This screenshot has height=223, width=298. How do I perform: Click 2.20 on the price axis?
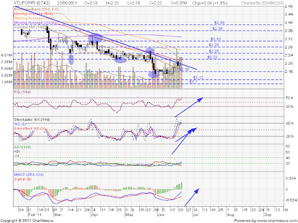(x=289, y=63)
